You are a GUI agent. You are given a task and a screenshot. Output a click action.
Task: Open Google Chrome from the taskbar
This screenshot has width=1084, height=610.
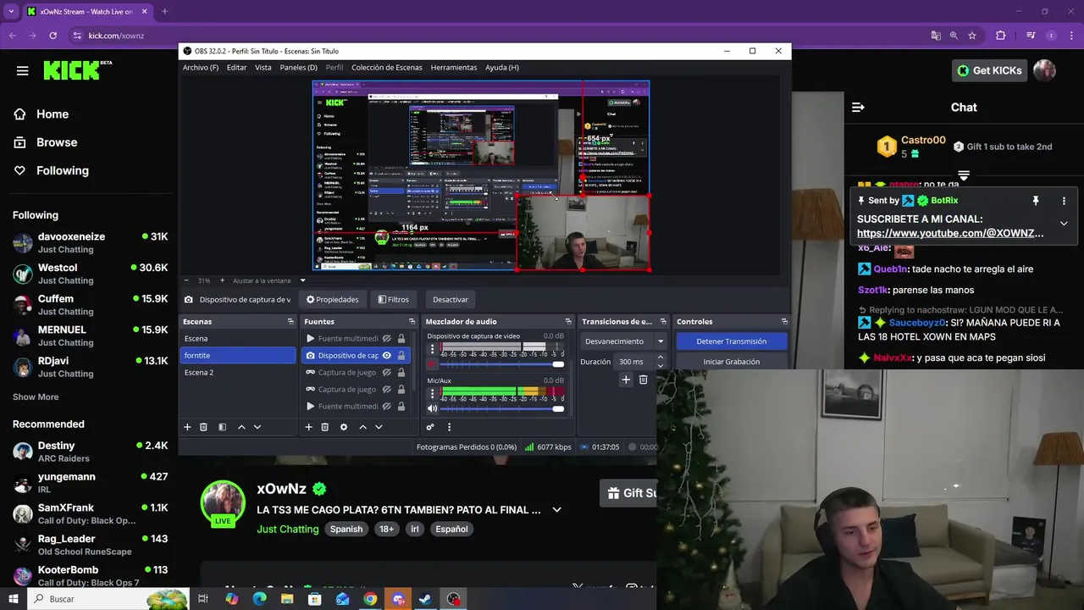pyautogui.click(x=370, y=599)
